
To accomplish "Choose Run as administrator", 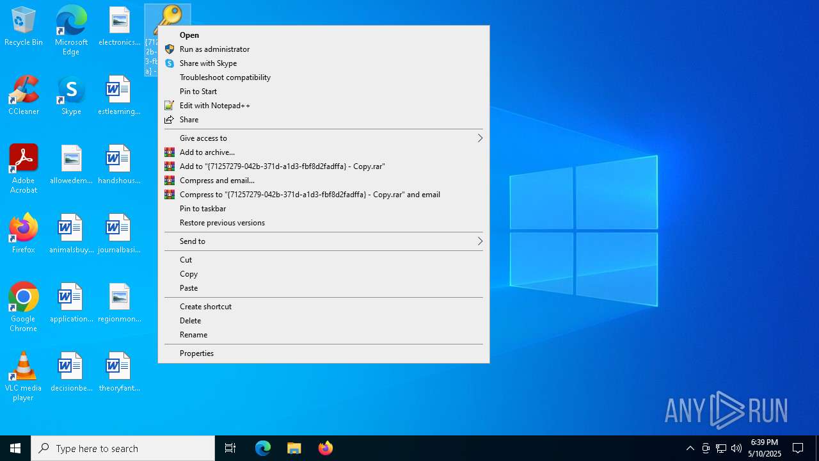I will pos(324,49).
